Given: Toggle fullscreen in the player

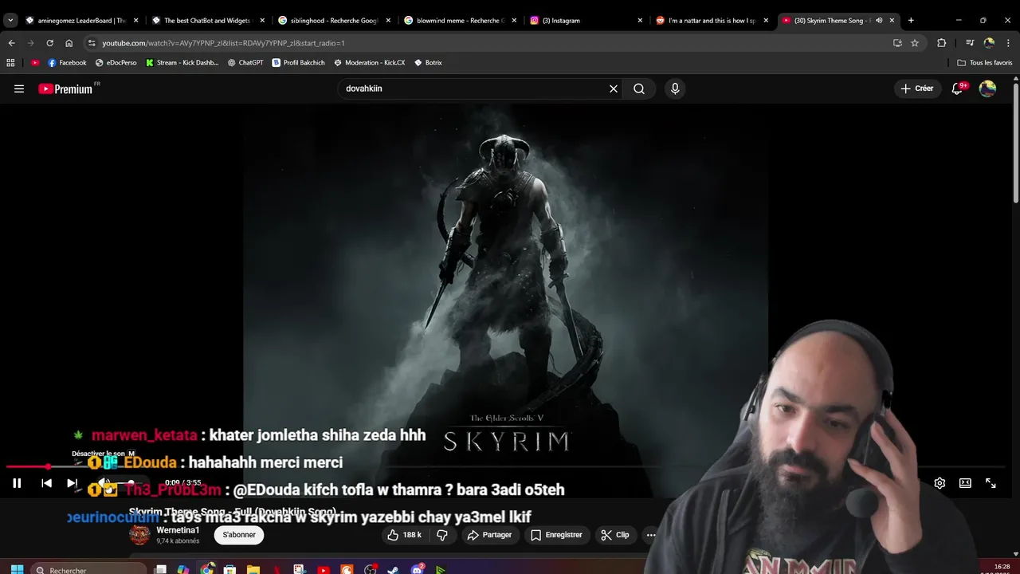Looking at the screenshot, I should (x=991, y=483).
